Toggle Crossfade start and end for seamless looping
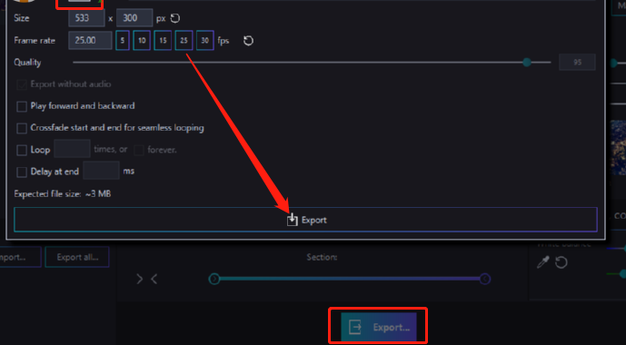 pos(22,128)
